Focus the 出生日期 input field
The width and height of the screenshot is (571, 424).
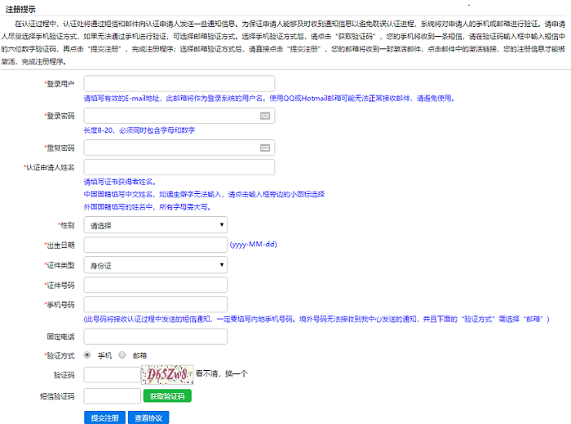point(156,245)
